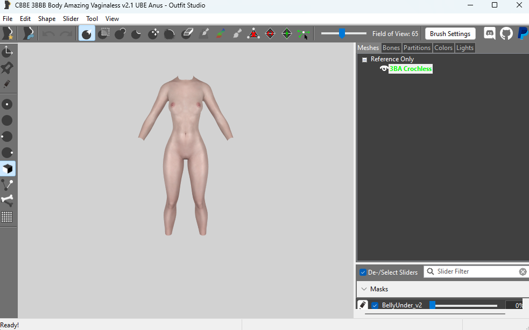Toggle the Transform tool in left sidebar
The height and width of the screenshot is (330, 529).
tap(7, 52)
